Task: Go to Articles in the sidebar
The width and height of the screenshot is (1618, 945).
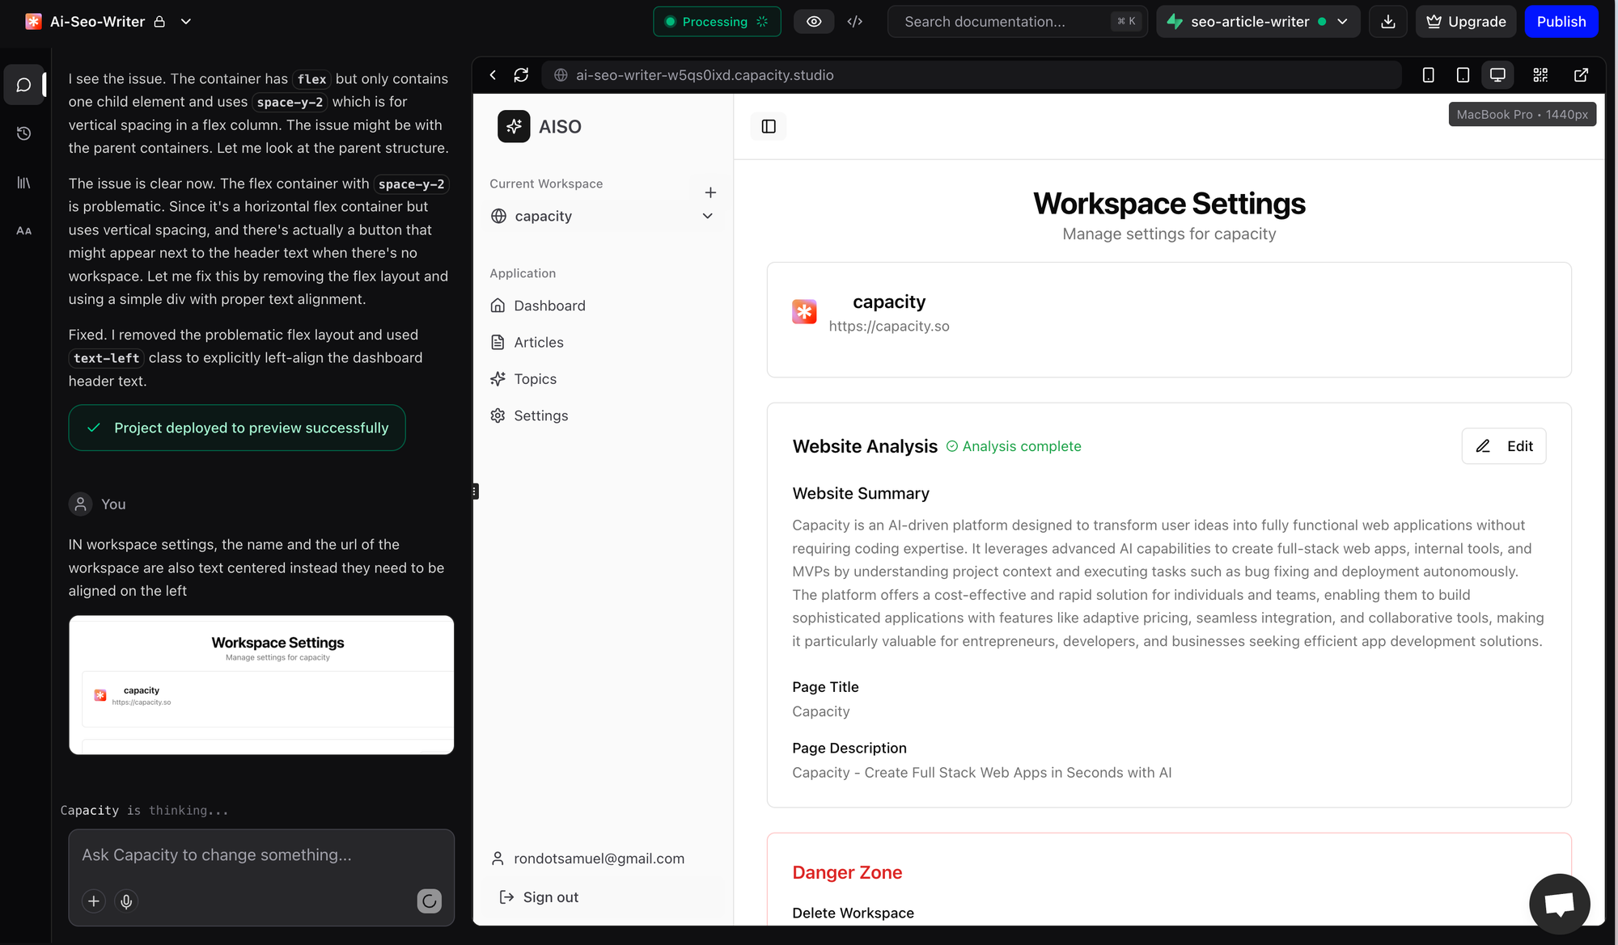Action: point(539,342)
